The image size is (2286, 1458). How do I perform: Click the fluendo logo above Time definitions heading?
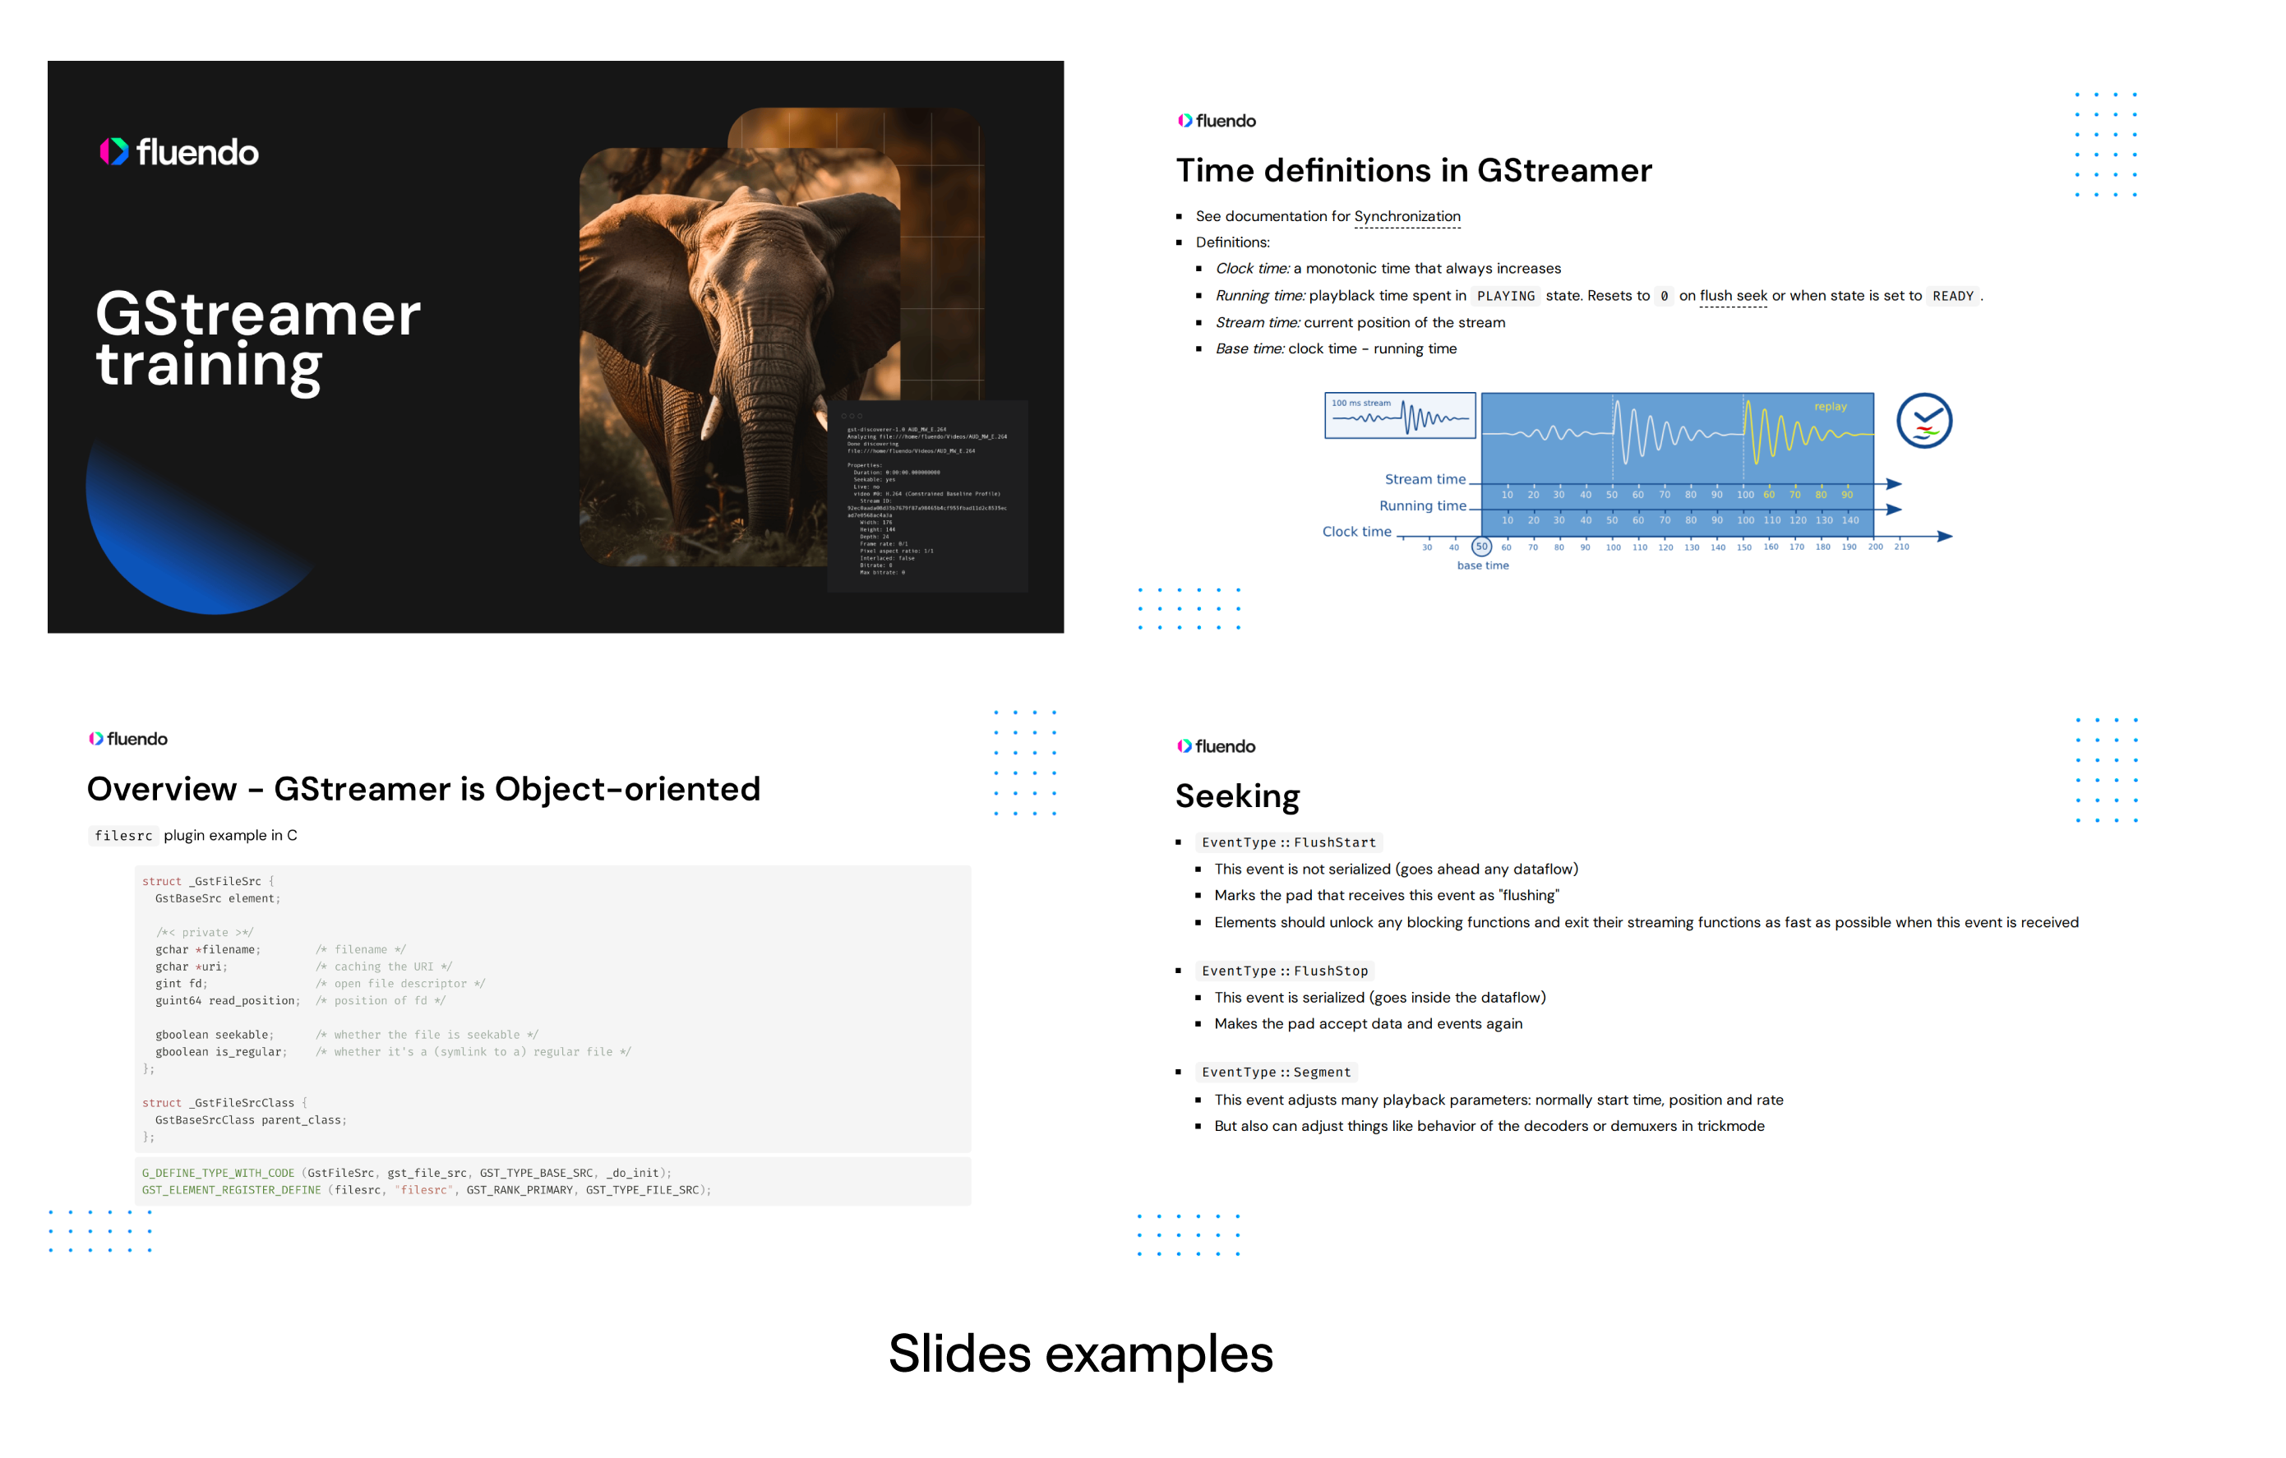pos(1216,121)
